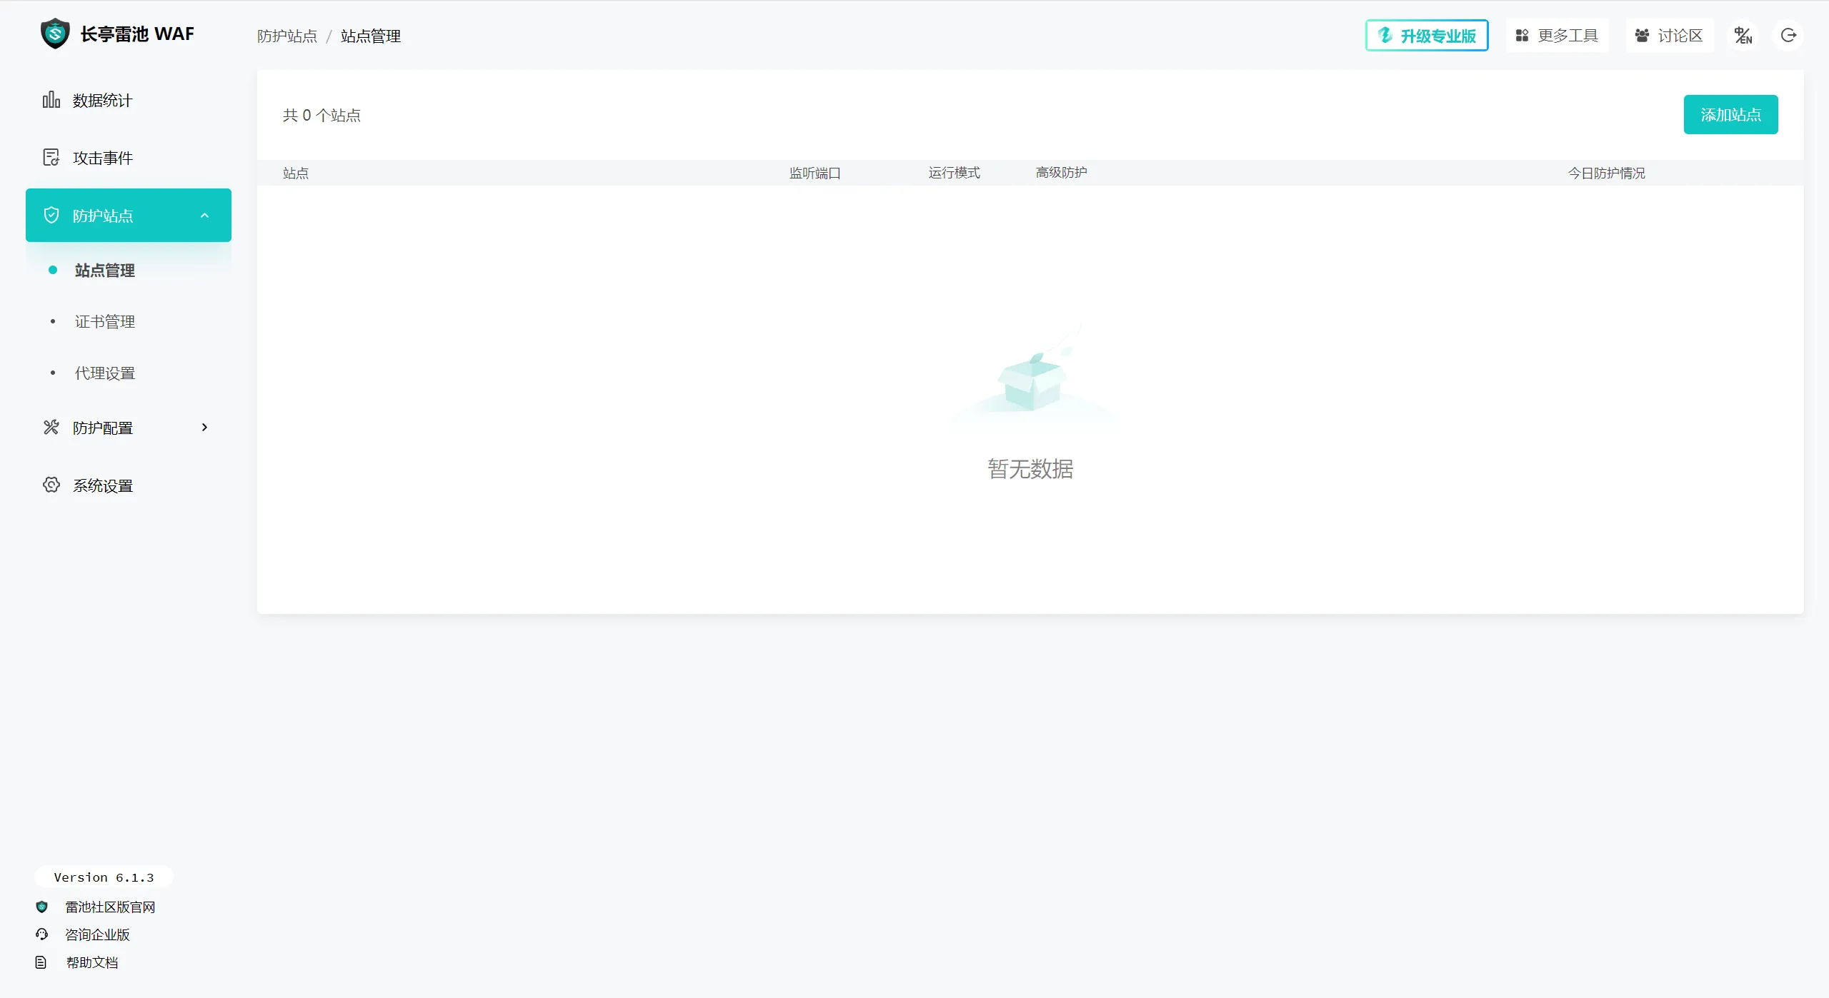1829x998 pixels.
Task: Click the 系统设置 gear icon
Action: click(x=51, y=485)
